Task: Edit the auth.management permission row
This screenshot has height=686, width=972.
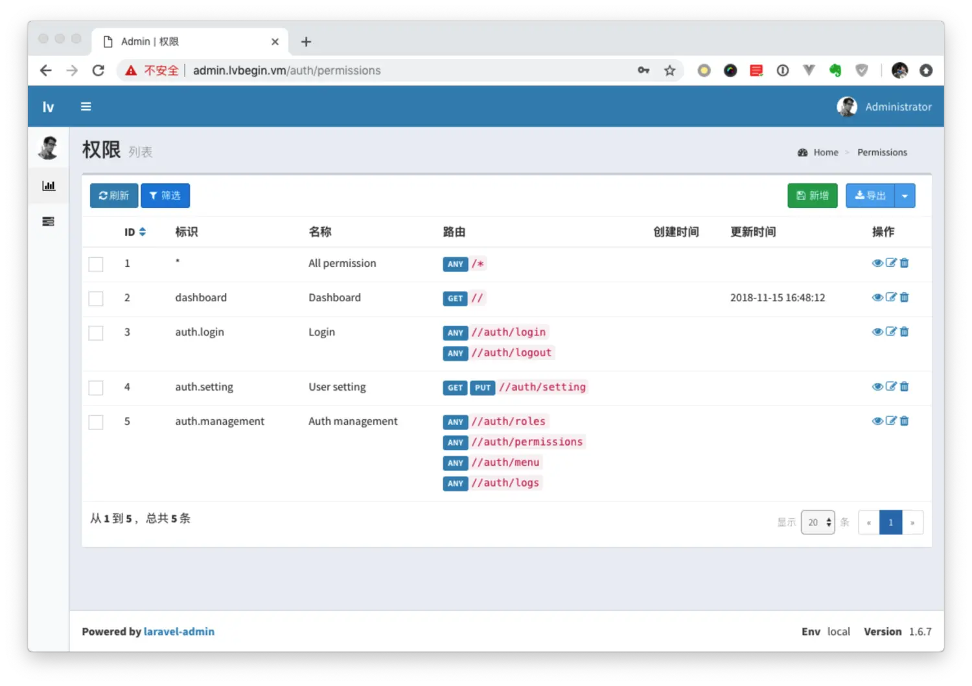Action: (891, 421)
